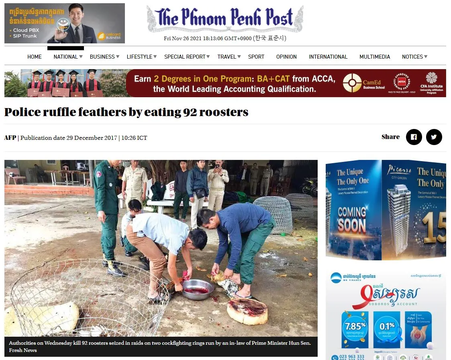Open the LIFESTYLE dropdown arrow
This screenshot has height=360, width=451.
[155, 57]
